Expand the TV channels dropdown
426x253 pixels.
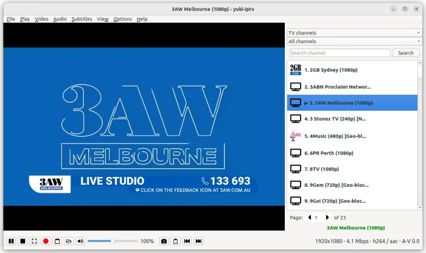click(x=354, y=33)
